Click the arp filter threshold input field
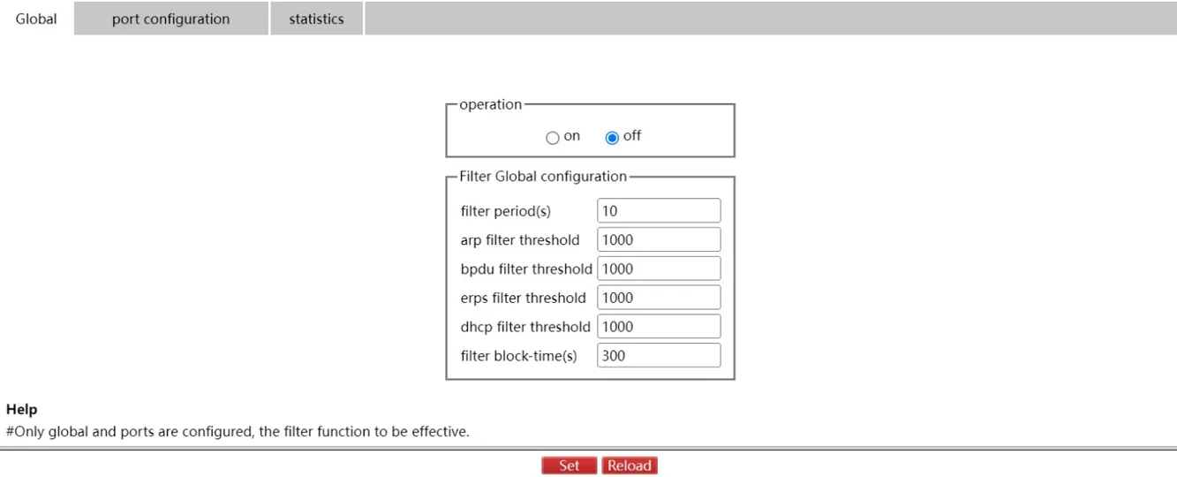The image size is (1177, 477). [x=659, y=239]
